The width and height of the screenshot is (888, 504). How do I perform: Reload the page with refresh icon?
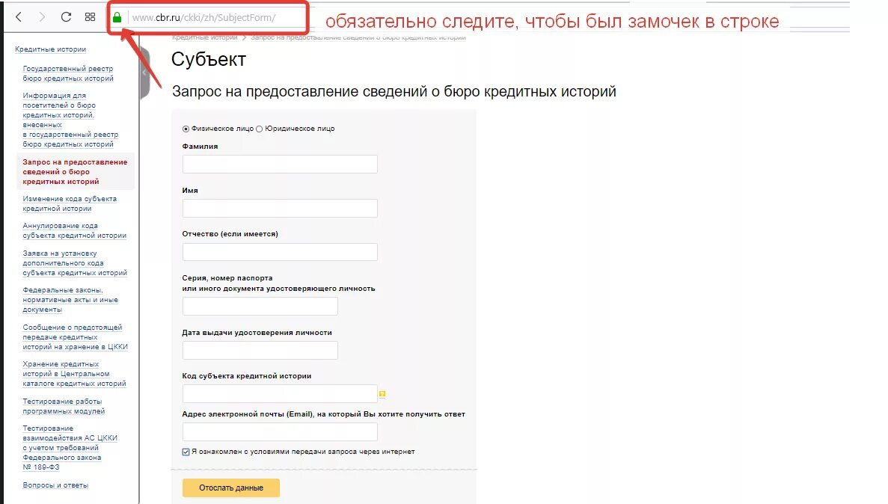pyautogui.click(x=67, y=17)
